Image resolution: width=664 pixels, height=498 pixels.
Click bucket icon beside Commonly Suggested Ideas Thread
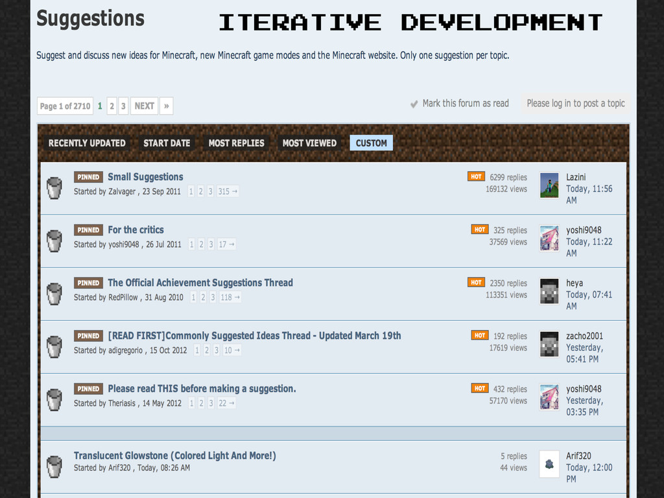[x=54, y=347]
